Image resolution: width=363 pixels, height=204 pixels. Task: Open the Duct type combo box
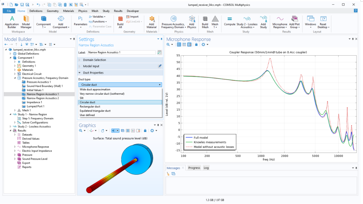click(x=120, y=85)
